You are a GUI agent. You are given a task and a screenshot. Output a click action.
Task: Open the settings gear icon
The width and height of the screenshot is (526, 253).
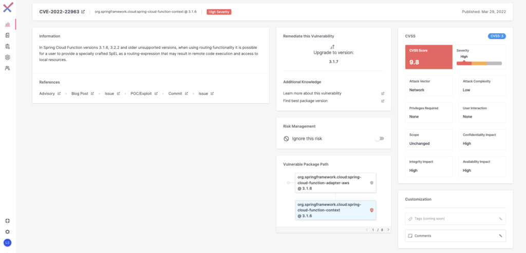point(7,231)
